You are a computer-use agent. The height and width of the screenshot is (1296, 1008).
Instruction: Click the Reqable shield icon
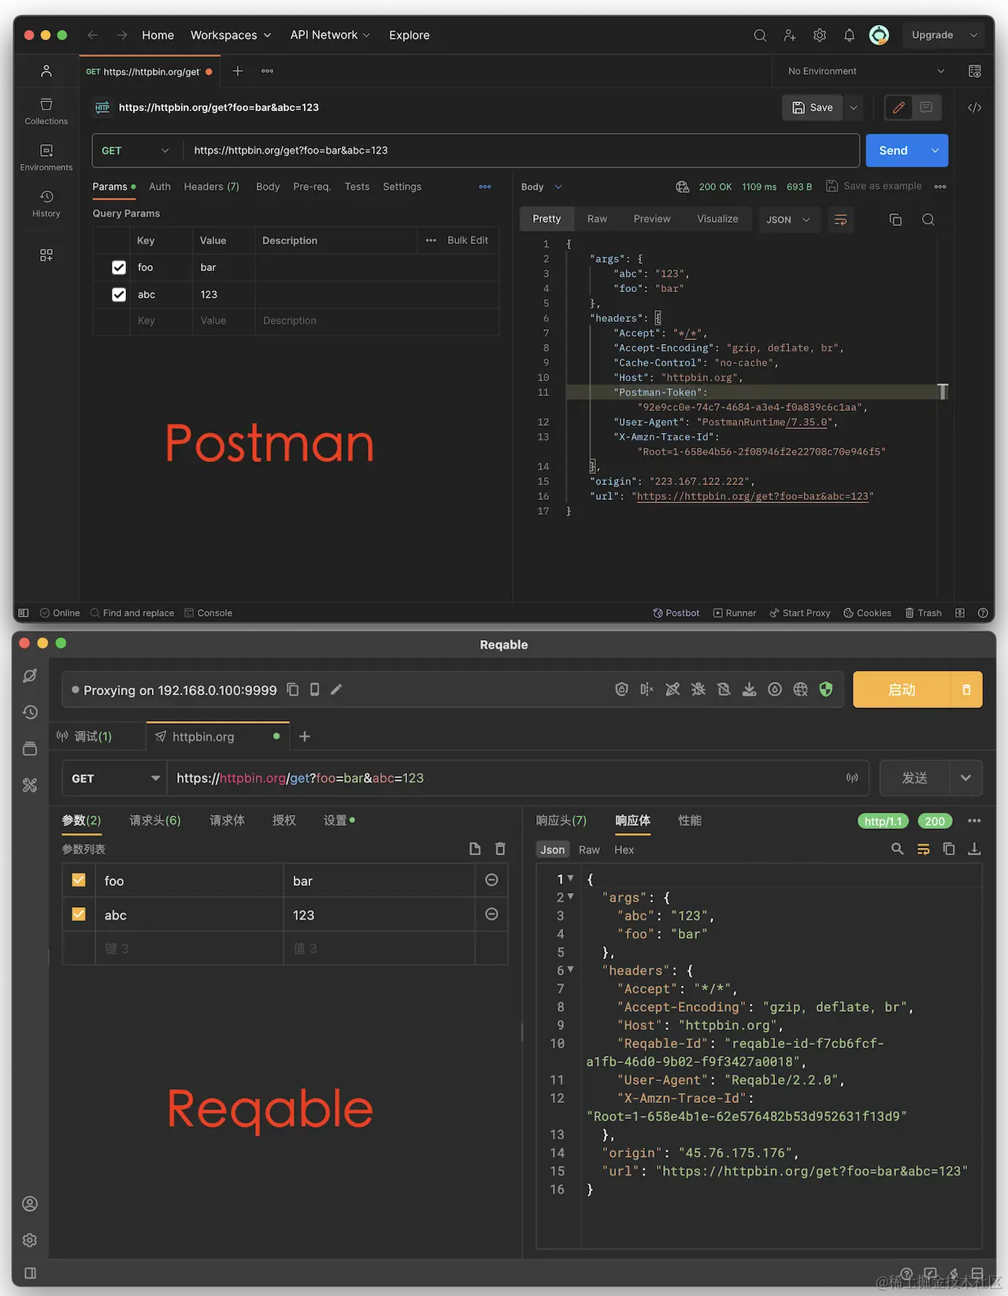(x=826, y=690)
